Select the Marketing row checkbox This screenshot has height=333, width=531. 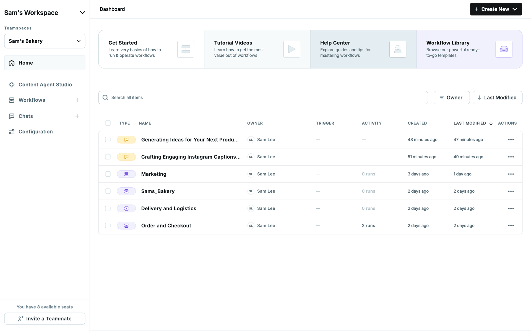click(108, 174)
